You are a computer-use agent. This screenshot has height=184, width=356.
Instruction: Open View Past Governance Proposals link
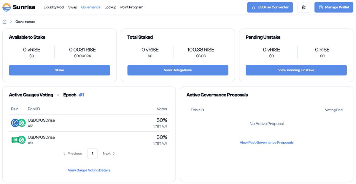click(266, 142)
